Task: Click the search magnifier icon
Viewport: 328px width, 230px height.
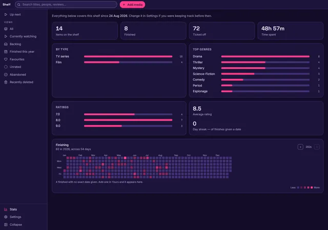Action: (x=19, y=5)
